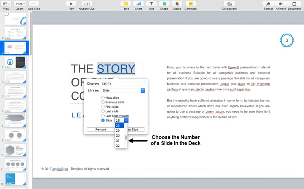Select the Next slide radio option
304x189 pixels.
click(x=103, y=98)
